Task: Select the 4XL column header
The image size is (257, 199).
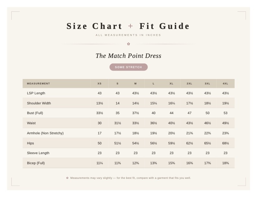Action: (226, 84)
